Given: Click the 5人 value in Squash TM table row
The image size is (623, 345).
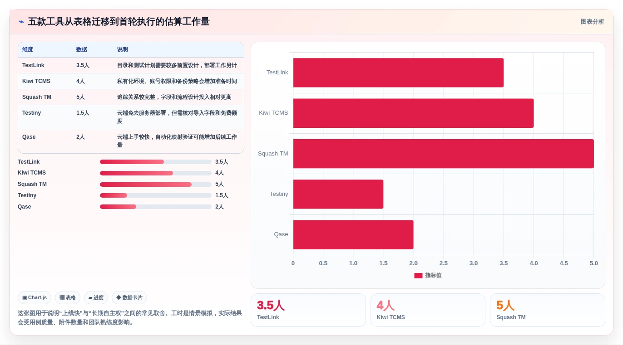Looking at the screenshot, I should point(80,97).
